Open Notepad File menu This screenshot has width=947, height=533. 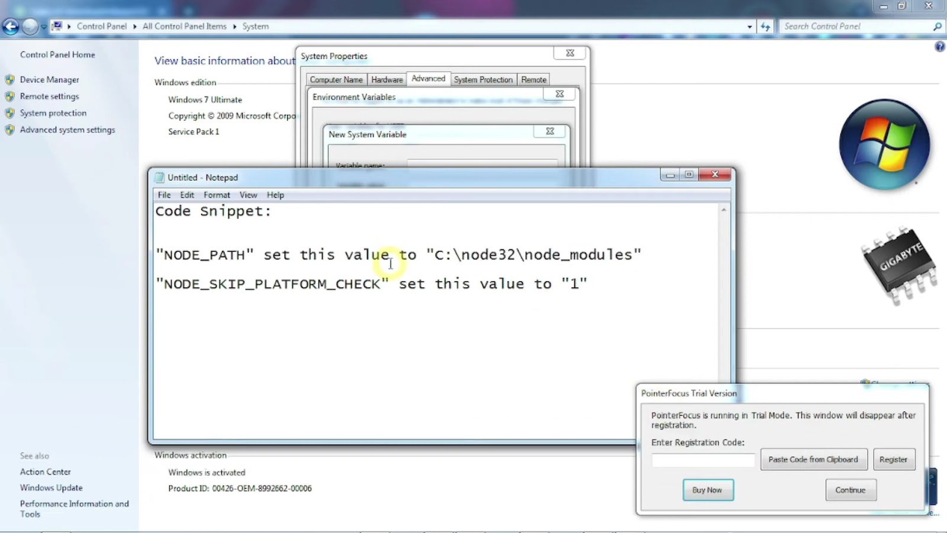click(x=164, y=195)
